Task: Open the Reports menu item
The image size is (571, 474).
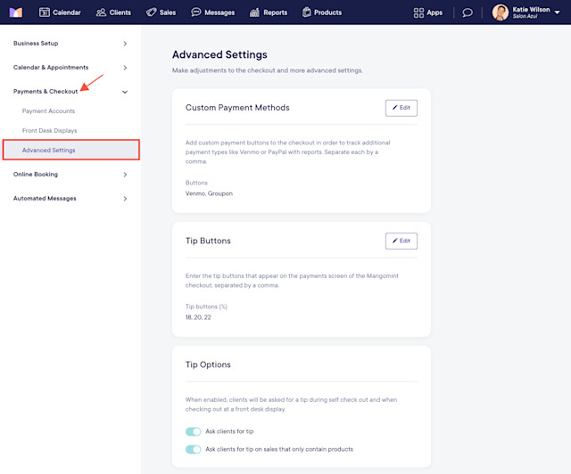Action: (276, 12)
